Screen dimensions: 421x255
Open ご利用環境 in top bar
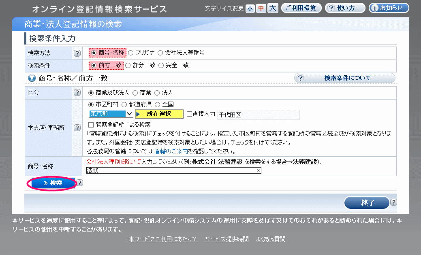301,8
